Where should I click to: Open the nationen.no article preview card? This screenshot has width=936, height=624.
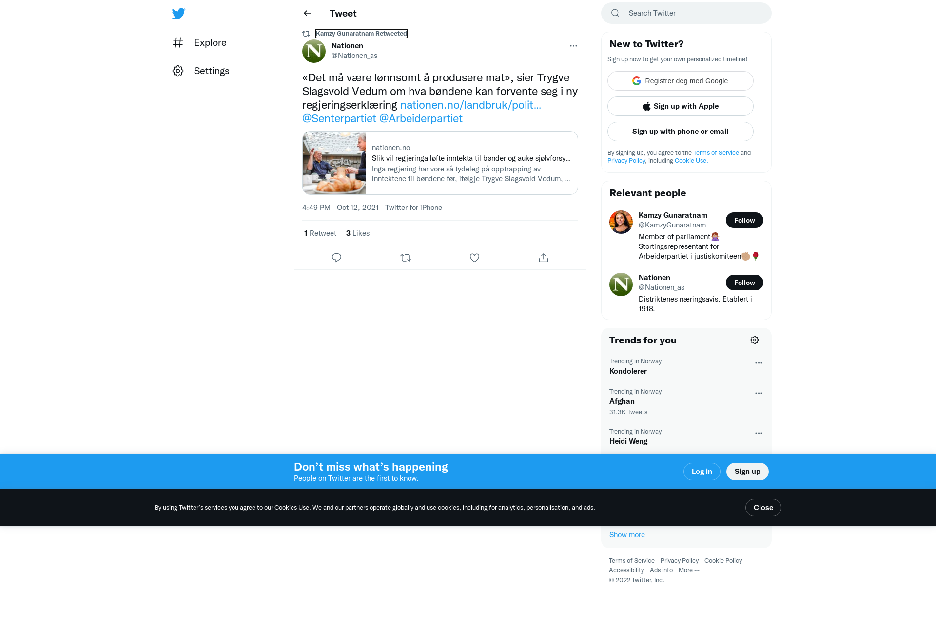(x=440, y=163)
